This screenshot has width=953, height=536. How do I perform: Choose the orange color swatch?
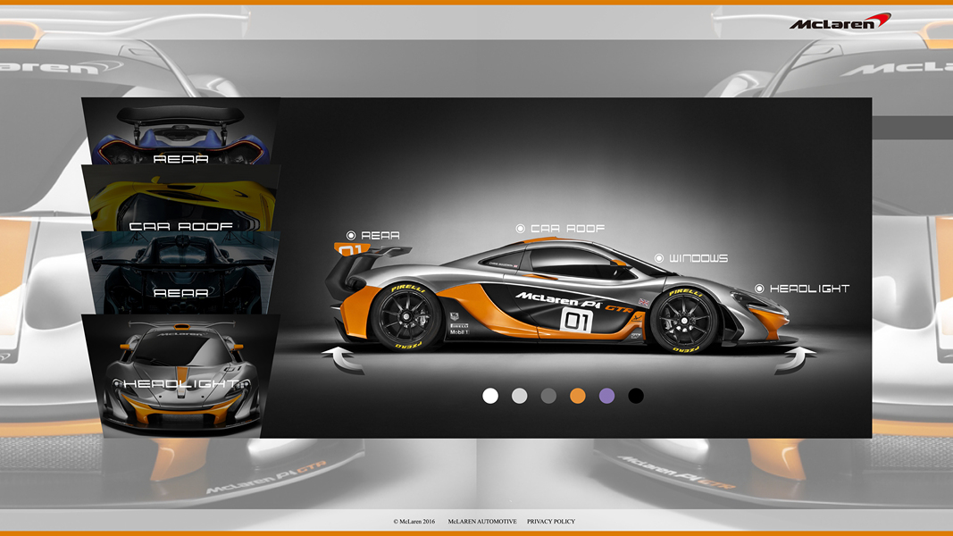[578, 397]
